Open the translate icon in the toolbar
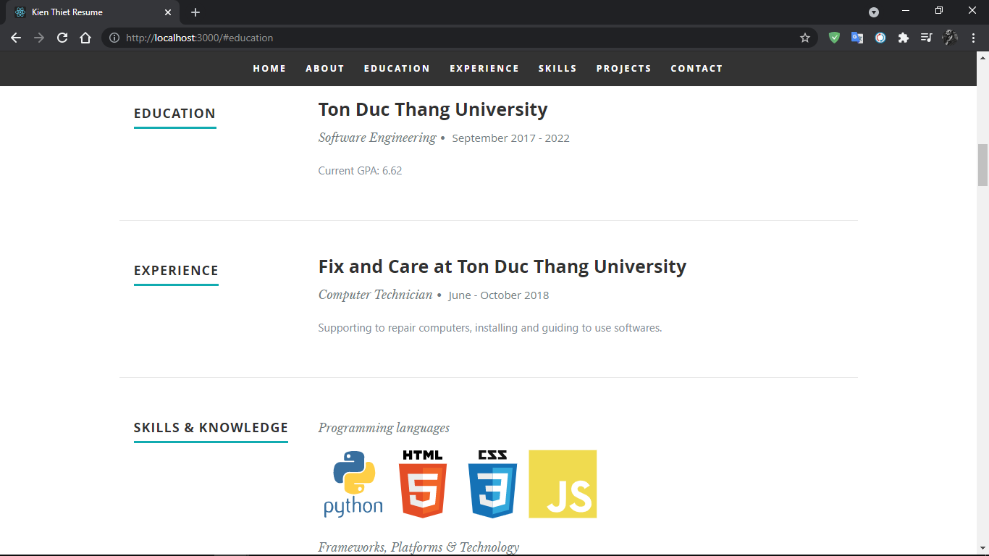989x556 pixels. pos(857,38)
